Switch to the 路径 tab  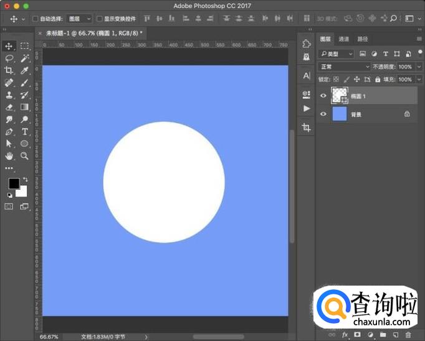[363, 39]
